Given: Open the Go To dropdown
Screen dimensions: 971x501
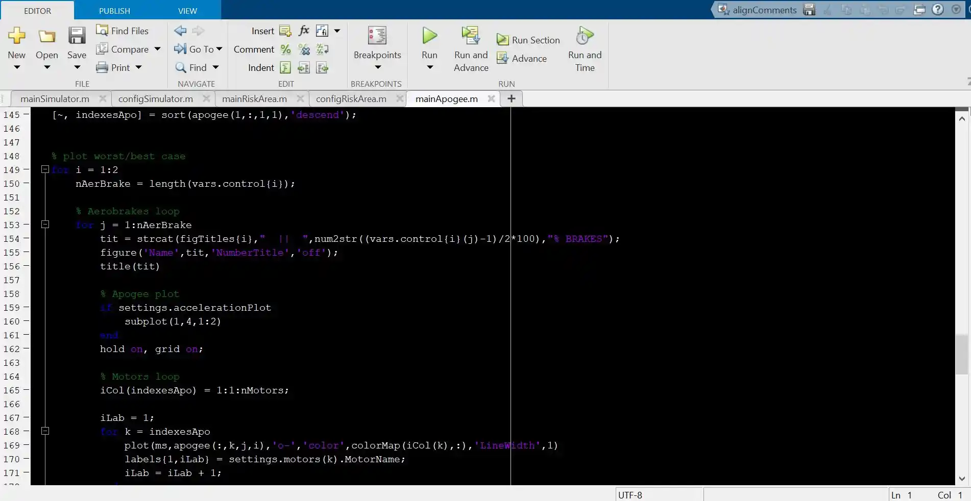Looking at the screenshot, I should click(219, 49).
